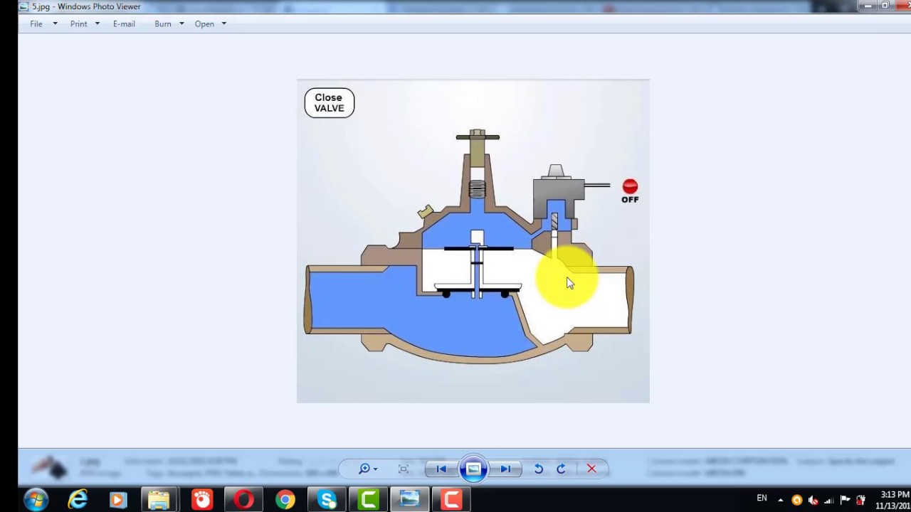Image resolution: width=911 pixels, height=512 pixels.
Task: Click the Windows Start orb
Action: [36, 500]
